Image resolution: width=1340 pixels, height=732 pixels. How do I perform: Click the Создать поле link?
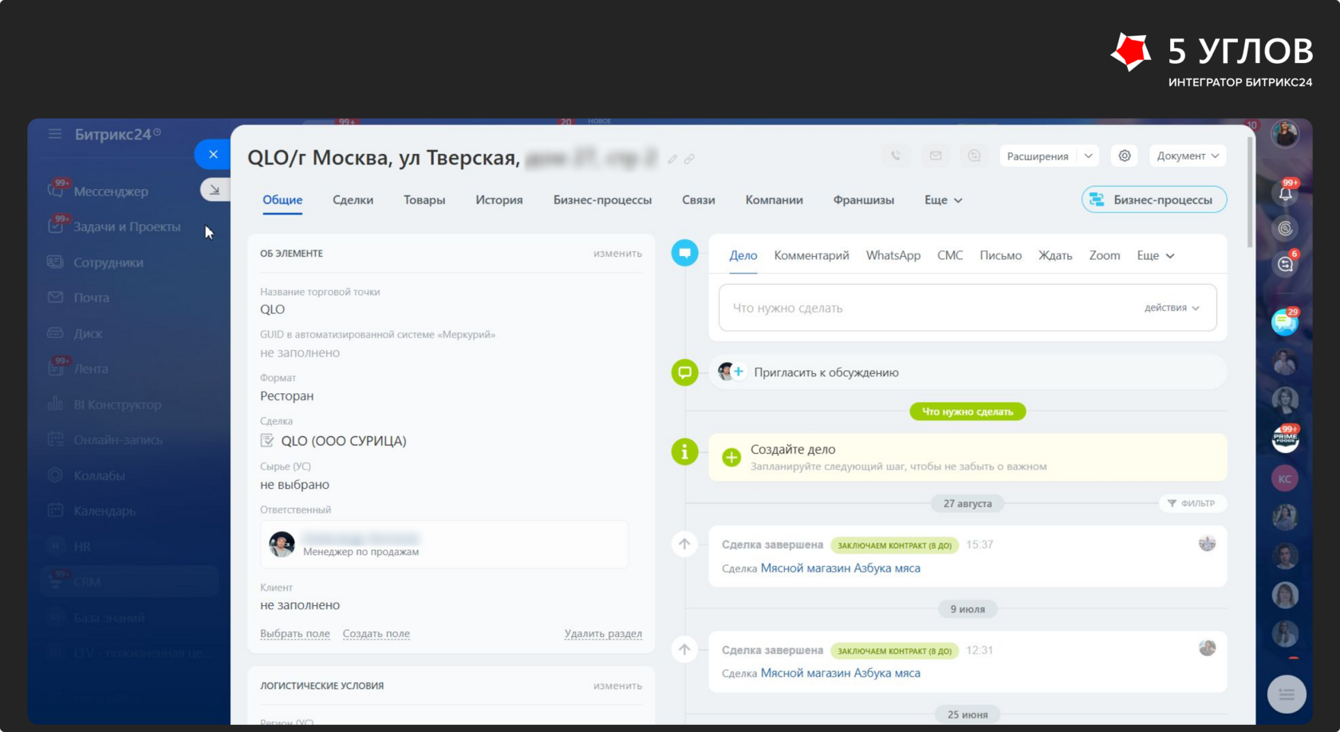pyautogui.click(x=376, y=633)
